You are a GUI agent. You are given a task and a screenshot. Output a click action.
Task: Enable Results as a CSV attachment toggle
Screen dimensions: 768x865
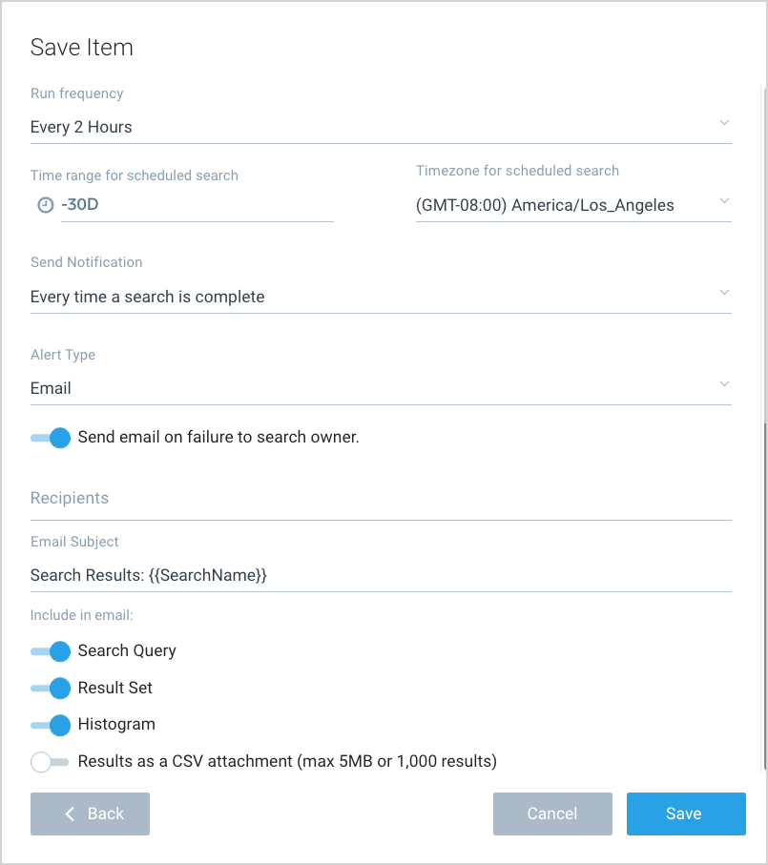(51, 761)
